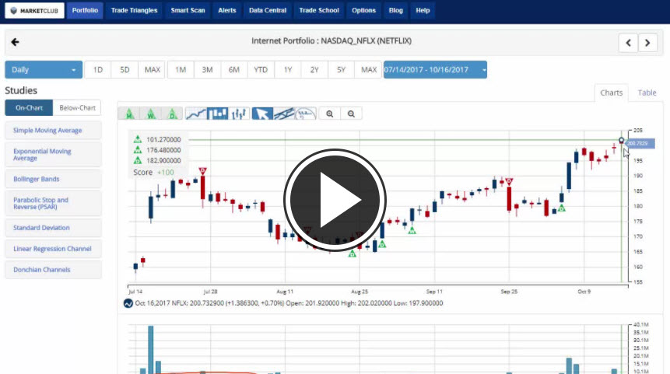Click the zoom out magnifier icon
670x374 pixels.
point(351,114)
